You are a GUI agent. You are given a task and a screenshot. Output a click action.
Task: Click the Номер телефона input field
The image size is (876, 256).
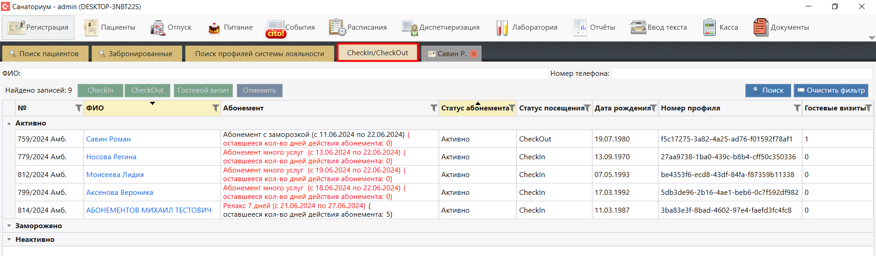coord(741,73)
